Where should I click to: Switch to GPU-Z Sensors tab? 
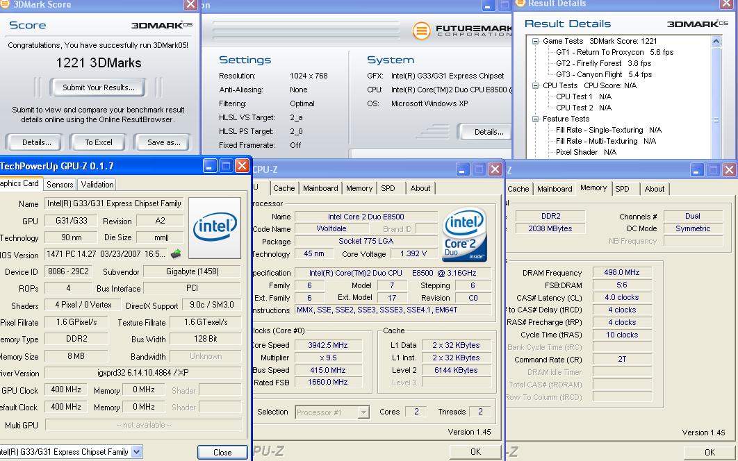click(x=60, y=185)
